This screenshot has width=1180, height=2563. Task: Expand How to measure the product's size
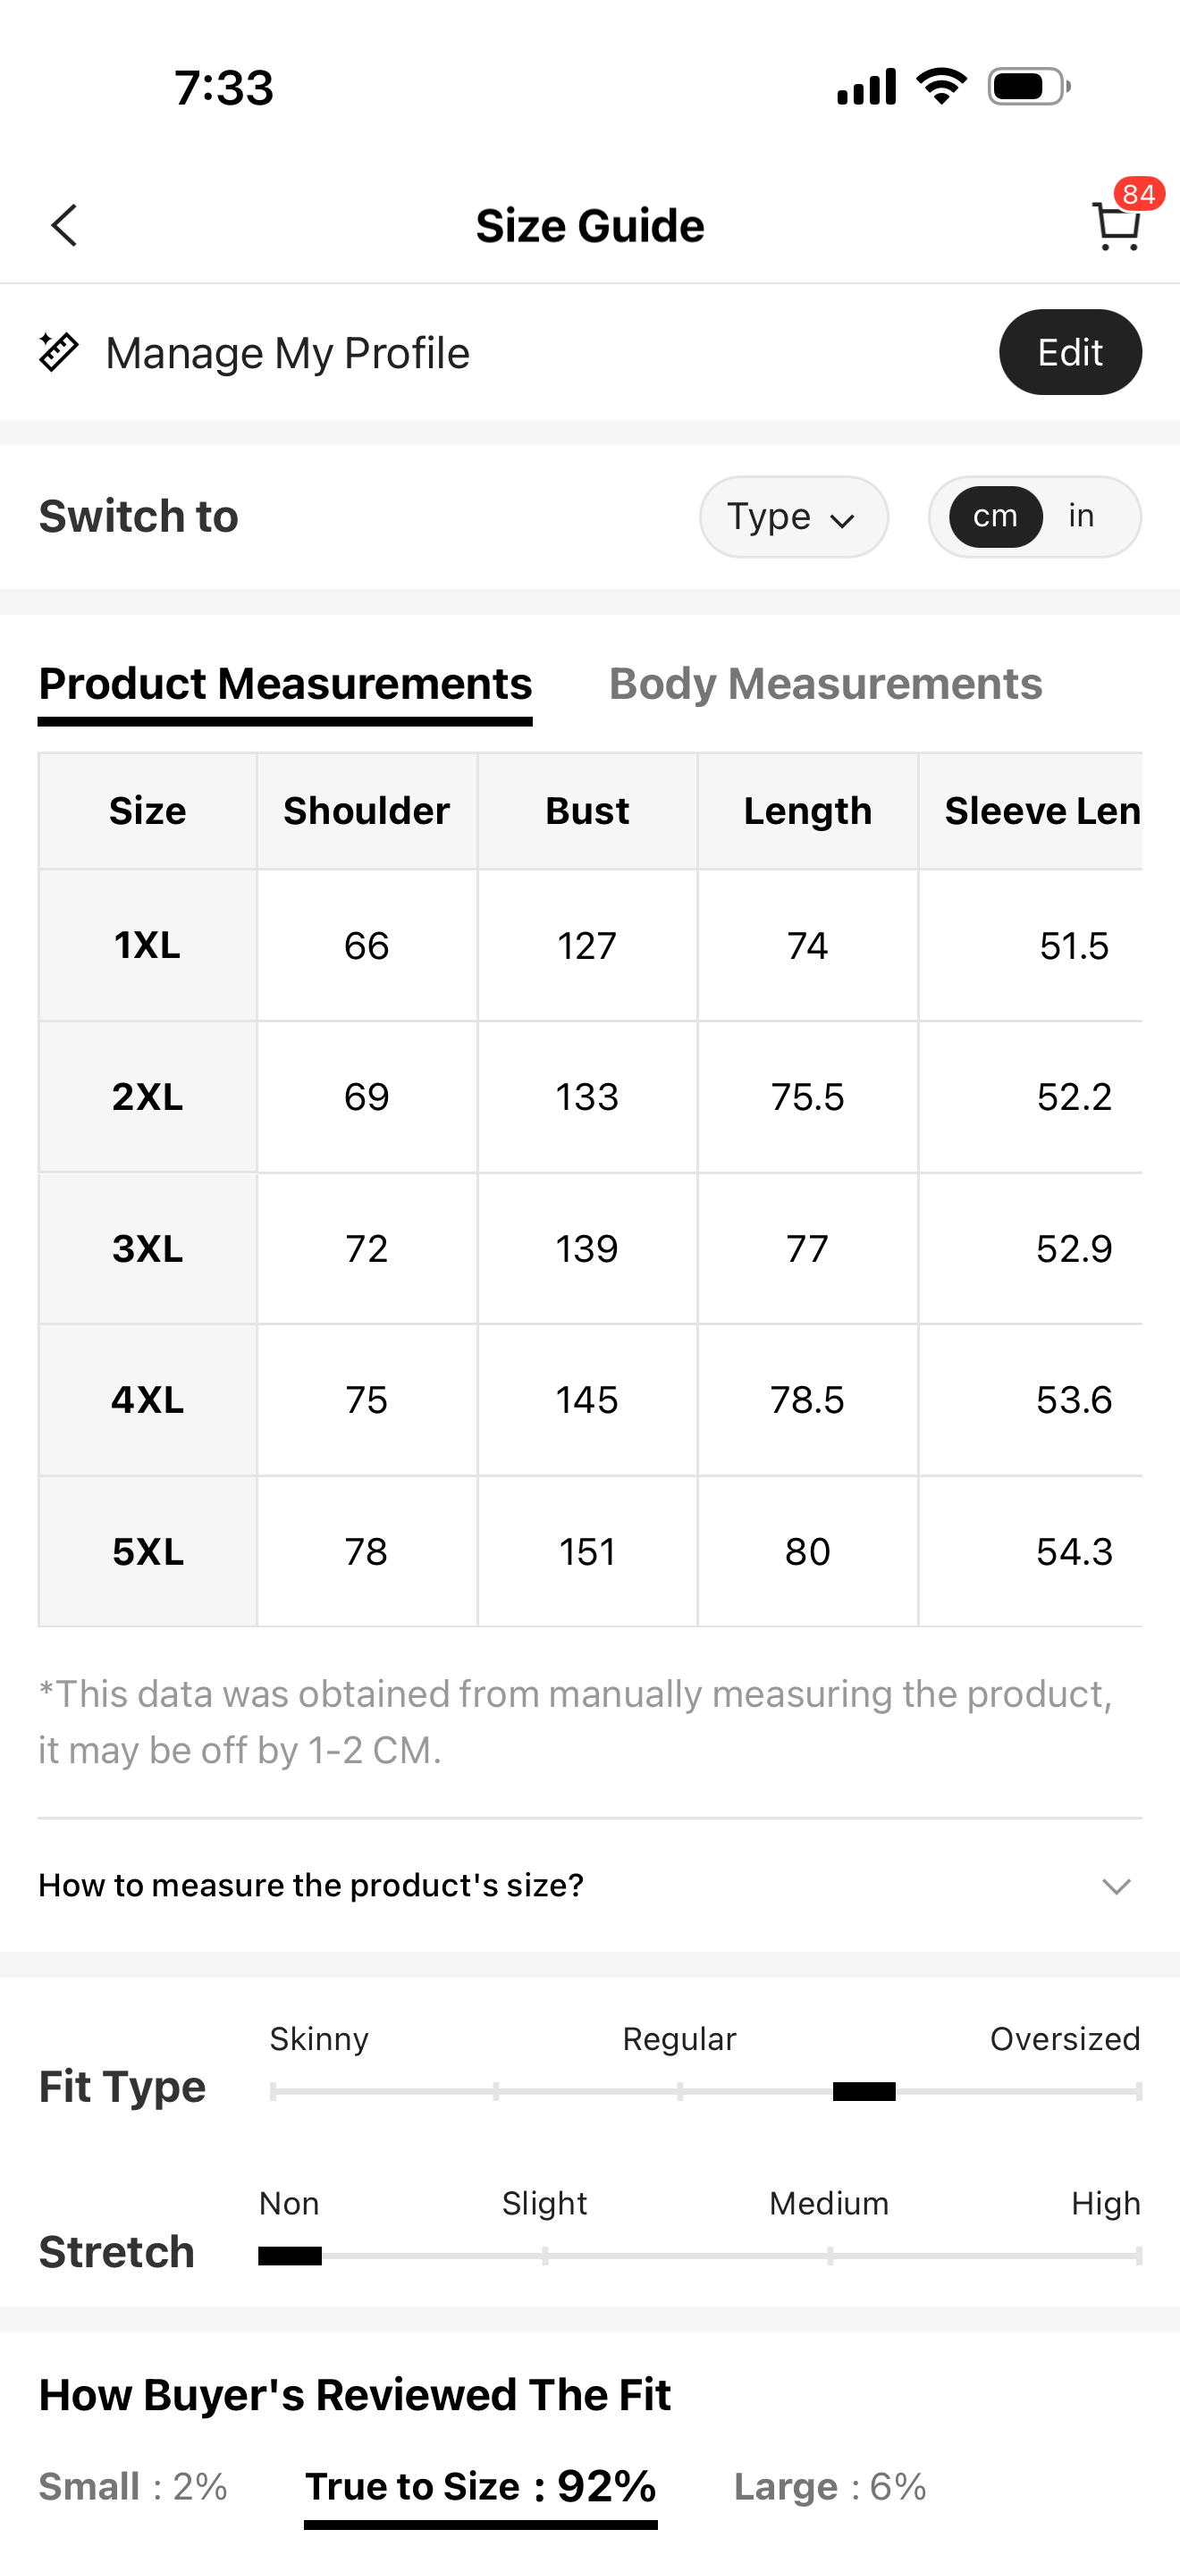[310, 1886]
